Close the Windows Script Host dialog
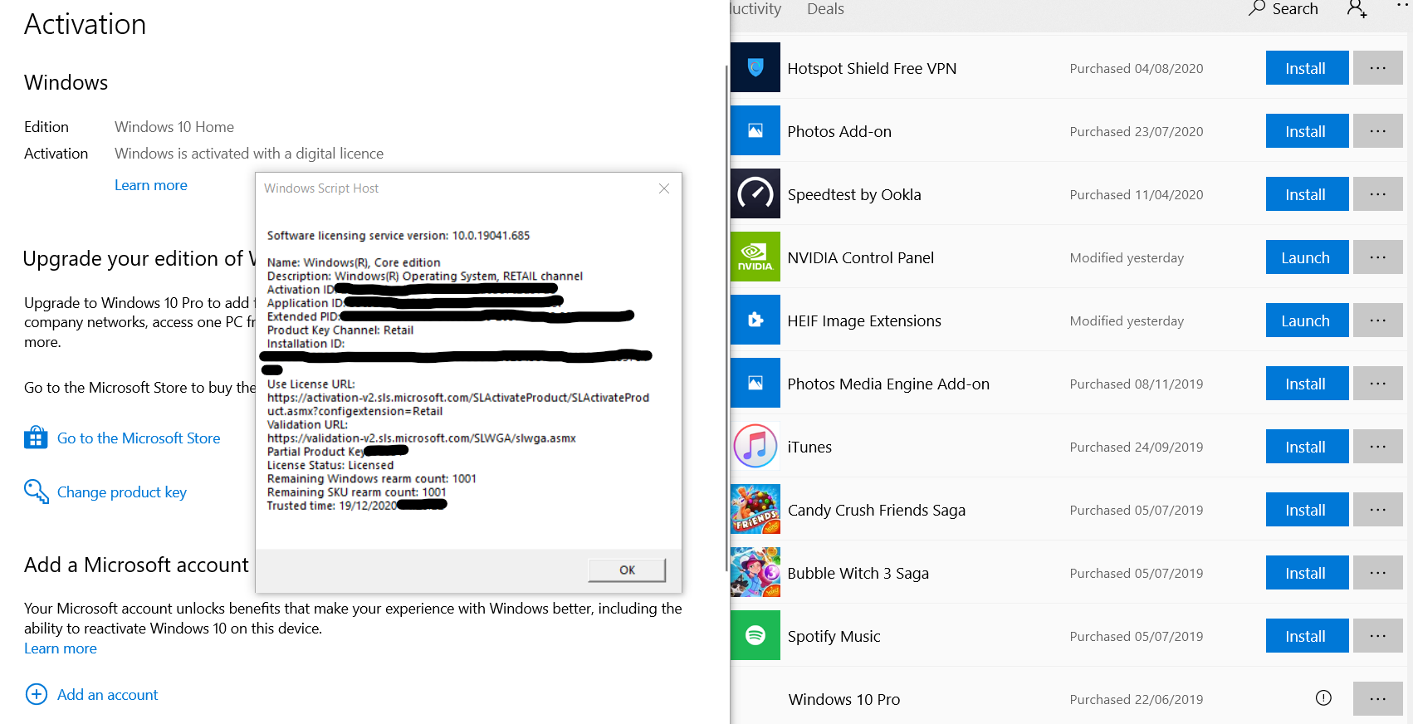 point(664,188)
